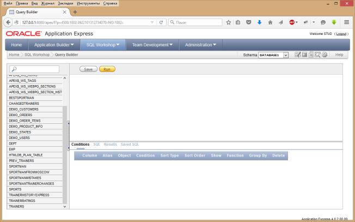Viewport: 355px width, 222px height.
Task: Click Home in the breadcrumb
Action: click(14, 55)
